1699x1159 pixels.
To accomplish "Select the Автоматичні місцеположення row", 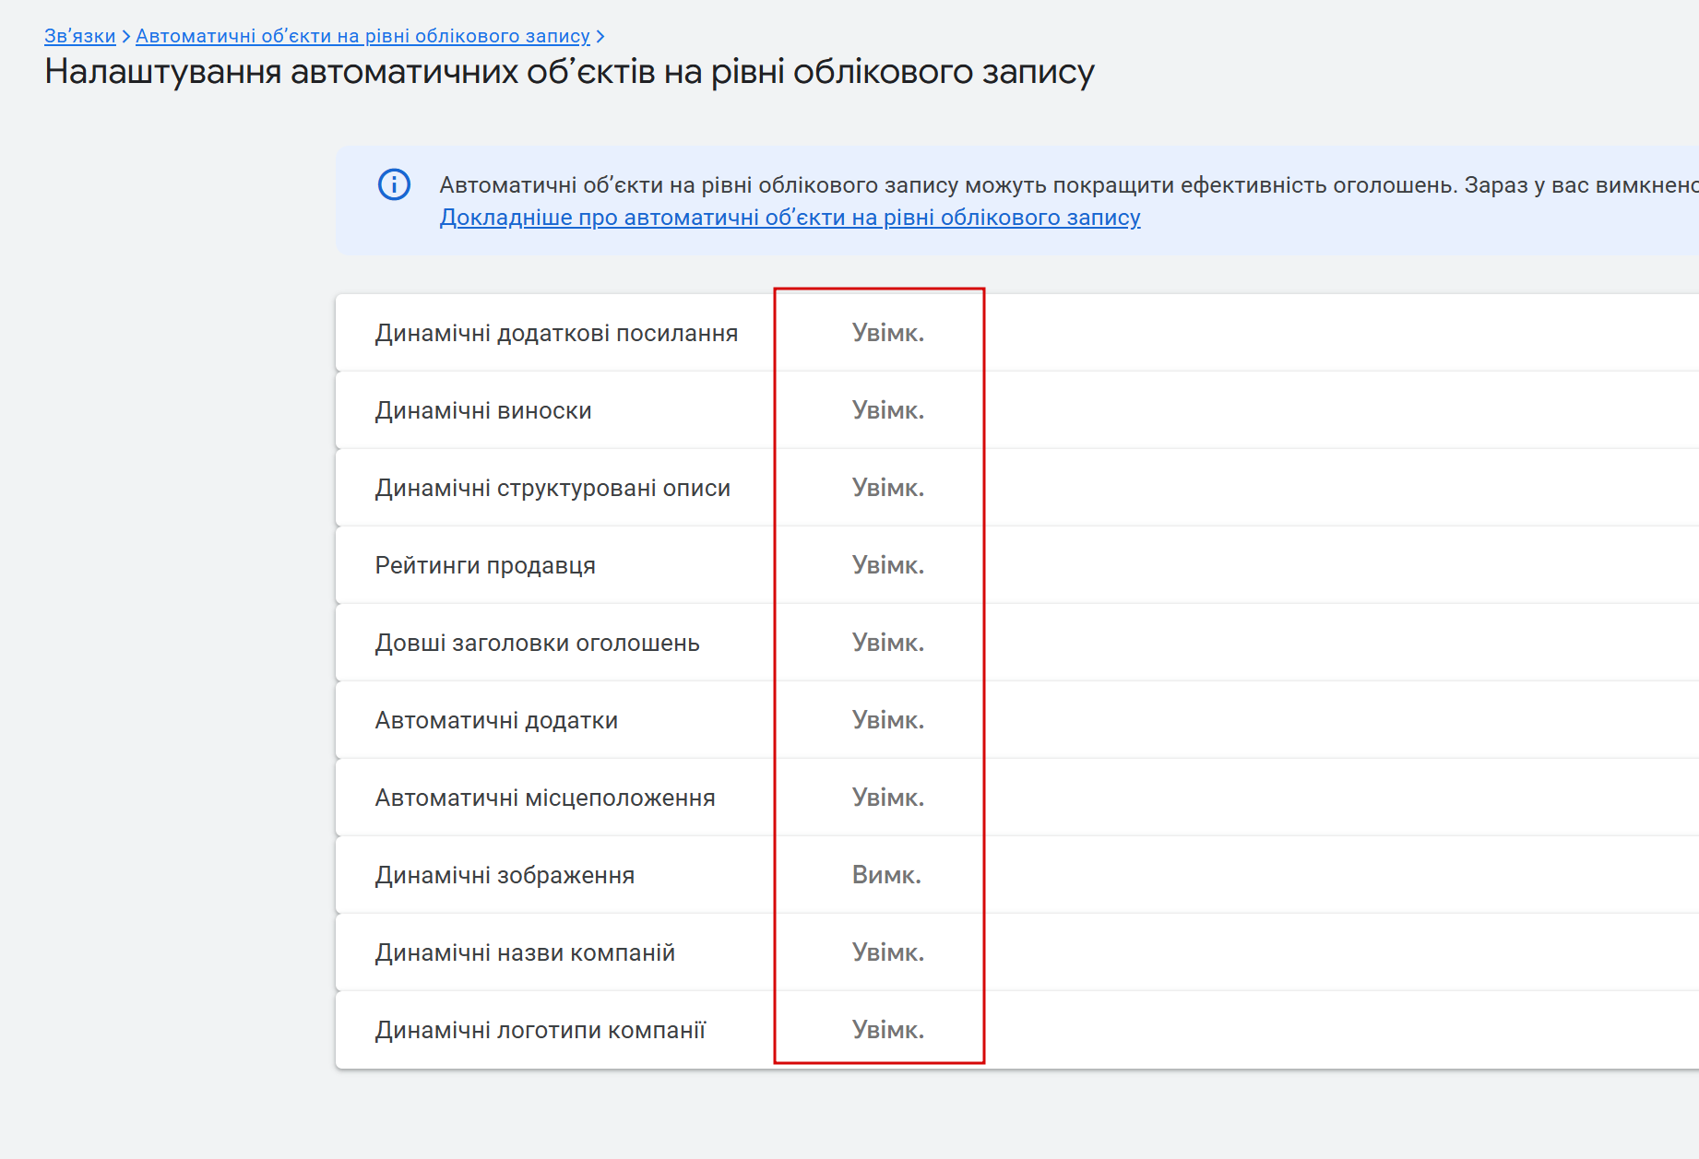I will [x=545, y=798].
